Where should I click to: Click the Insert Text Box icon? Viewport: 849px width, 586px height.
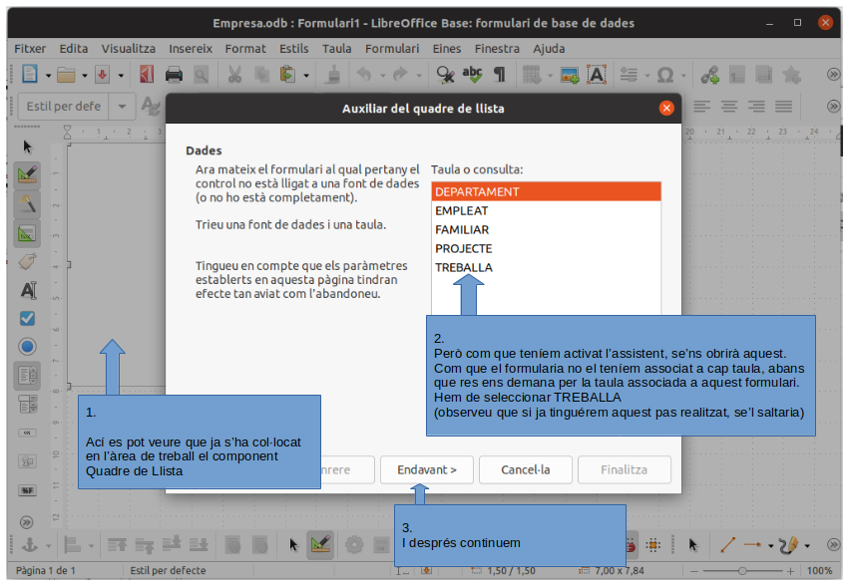[597, 75]
